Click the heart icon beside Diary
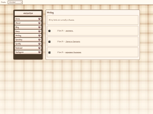Image resolution: width=153 pixels, height=114 pixels. 39,31
